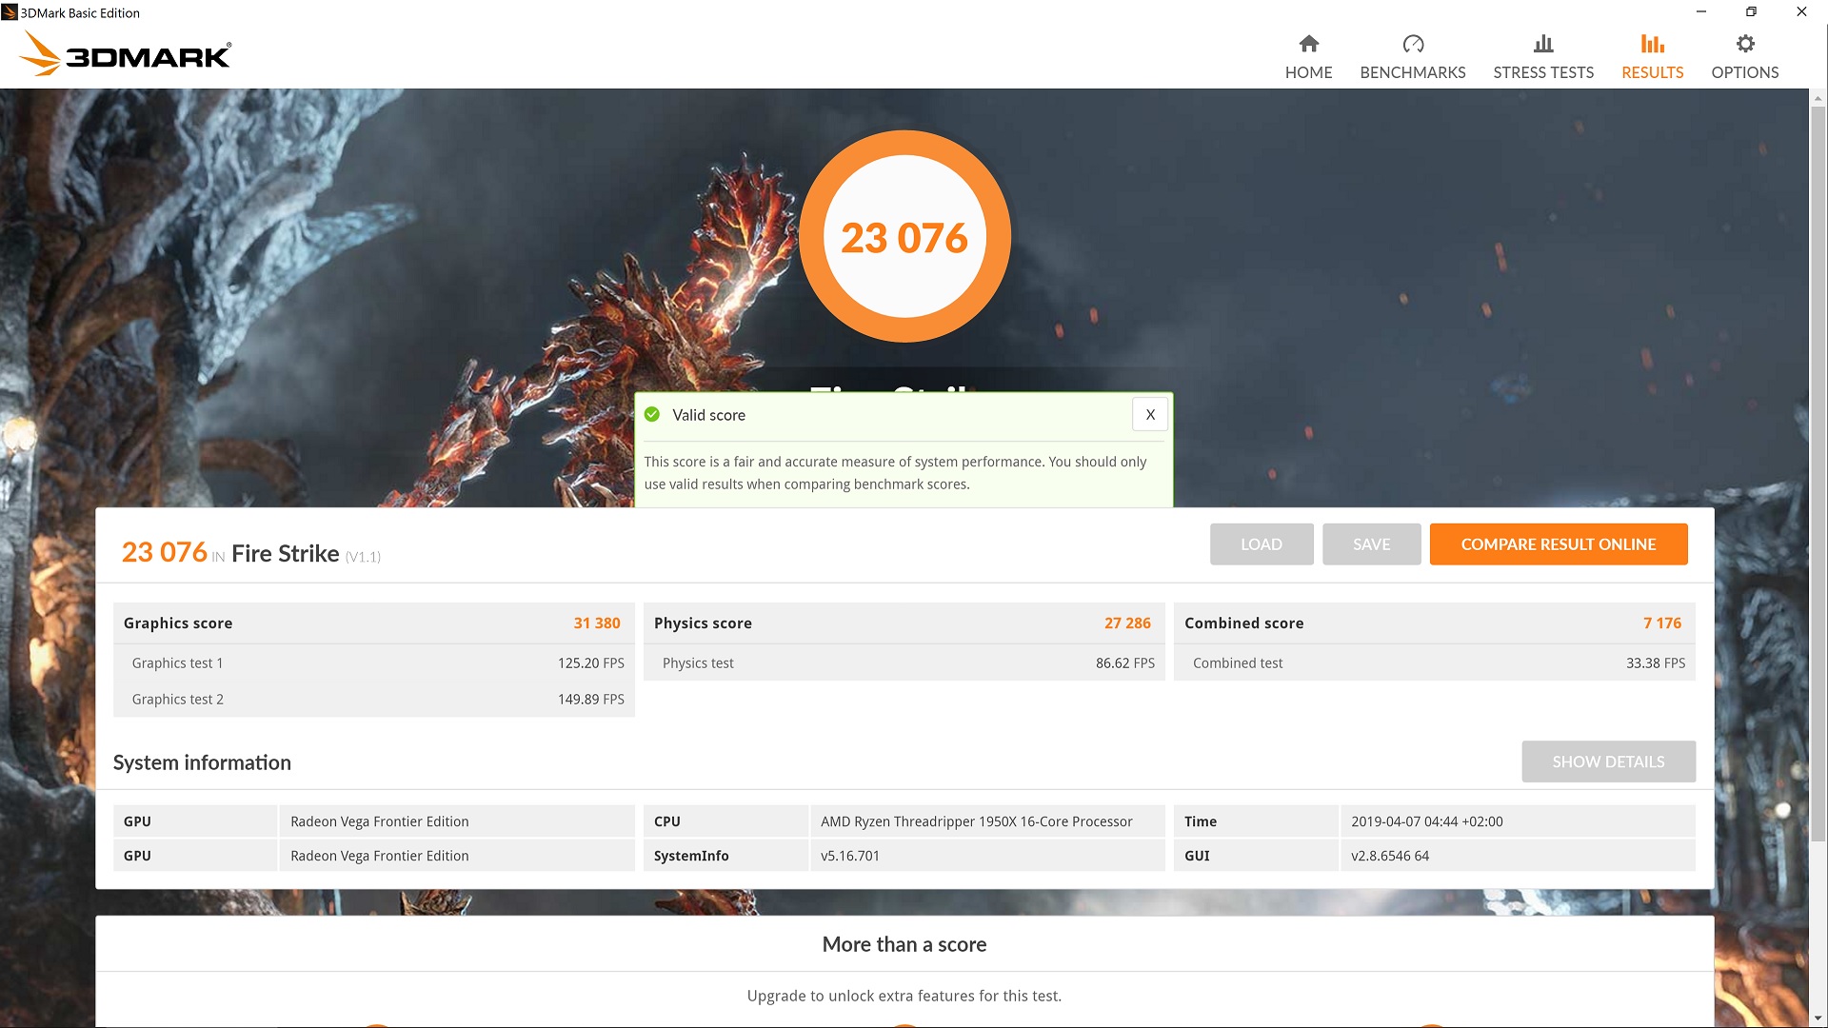Click the green valid score checkmark

tap(652, 414)
